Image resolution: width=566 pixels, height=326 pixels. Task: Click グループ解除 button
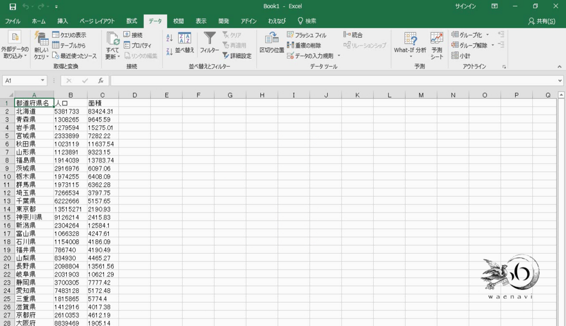pyautogui.click(x=469, y=45)
